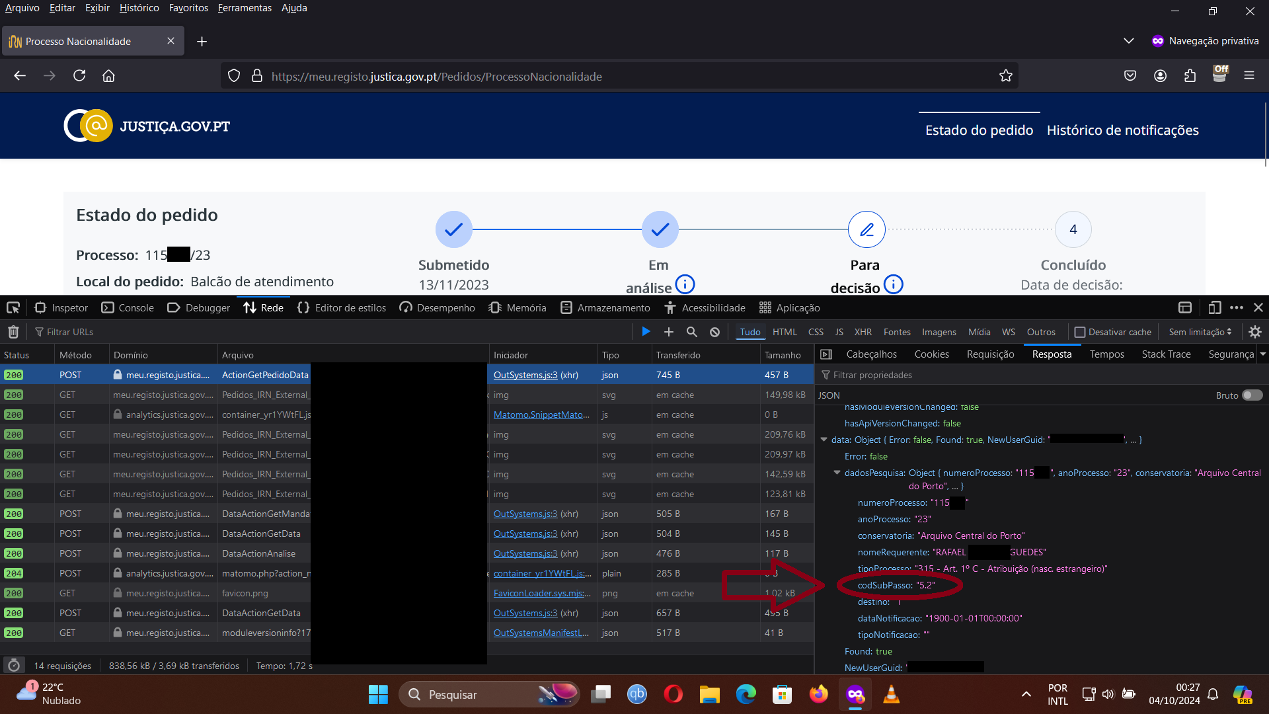Image resolution: width=1269 pixels, height=714 pixels.
Task: Collapse the request details pane
Action: 826,355
